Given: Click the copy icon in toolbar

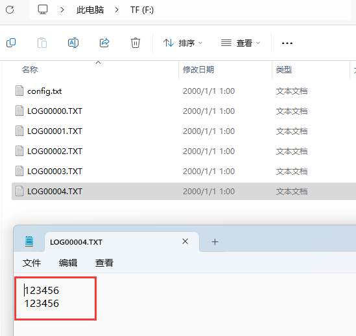Looking at the screenshot, I should point(11,43).
